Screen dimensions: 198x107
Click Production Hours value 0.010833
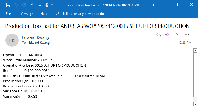(x=41, y=86)
